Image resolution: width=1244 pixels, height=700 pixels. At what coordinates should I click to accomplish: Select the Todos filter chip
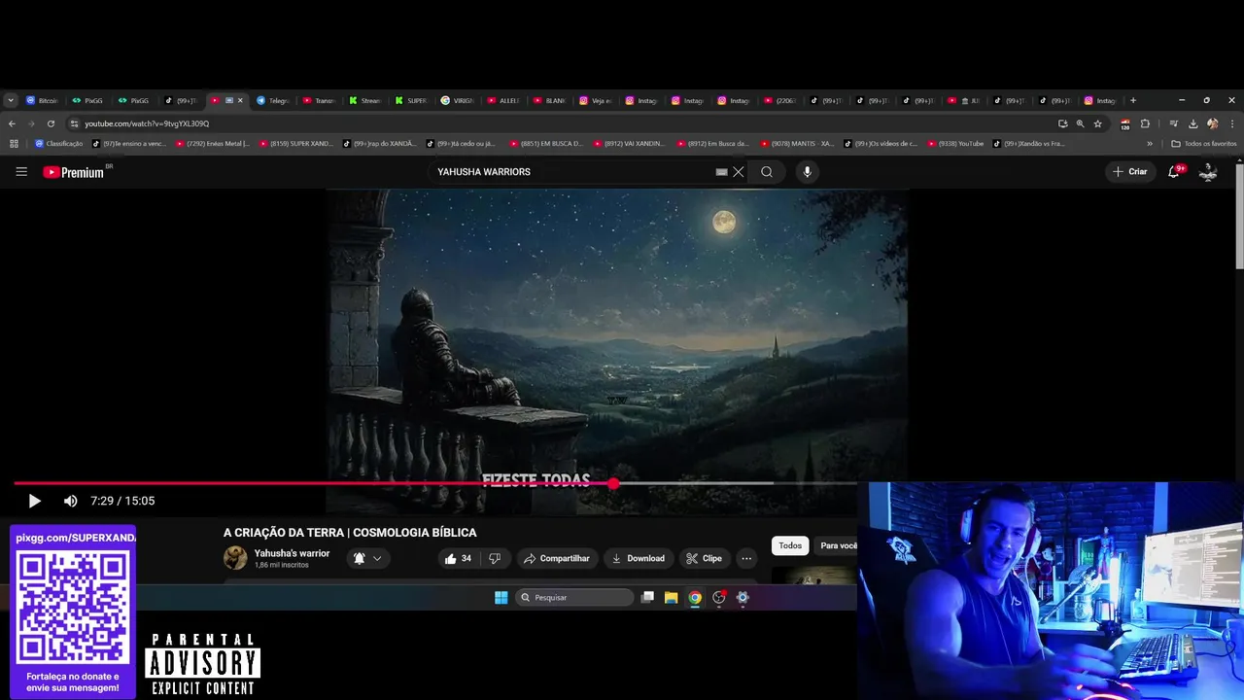point(790,545)
